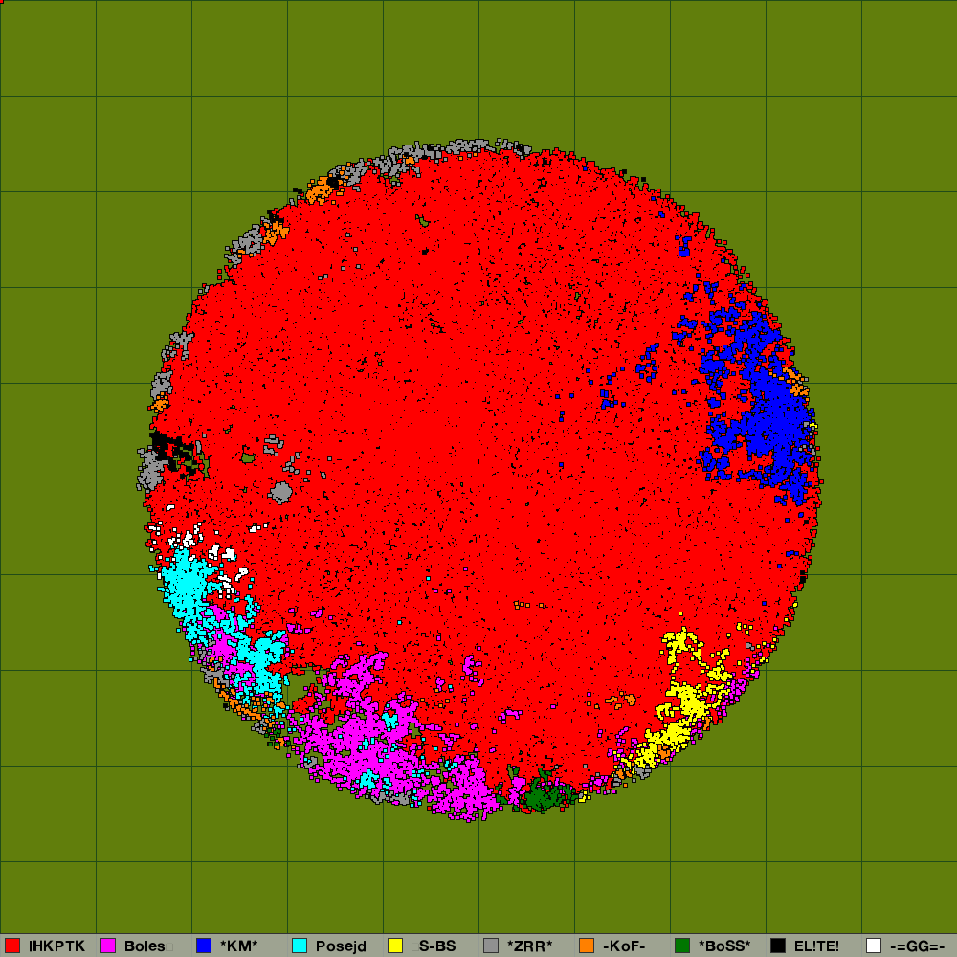The height and width of the screenshot is (957, 957).
Task: Click the round gray *ZRR* blob inside red area
Action: pos(280,492)
